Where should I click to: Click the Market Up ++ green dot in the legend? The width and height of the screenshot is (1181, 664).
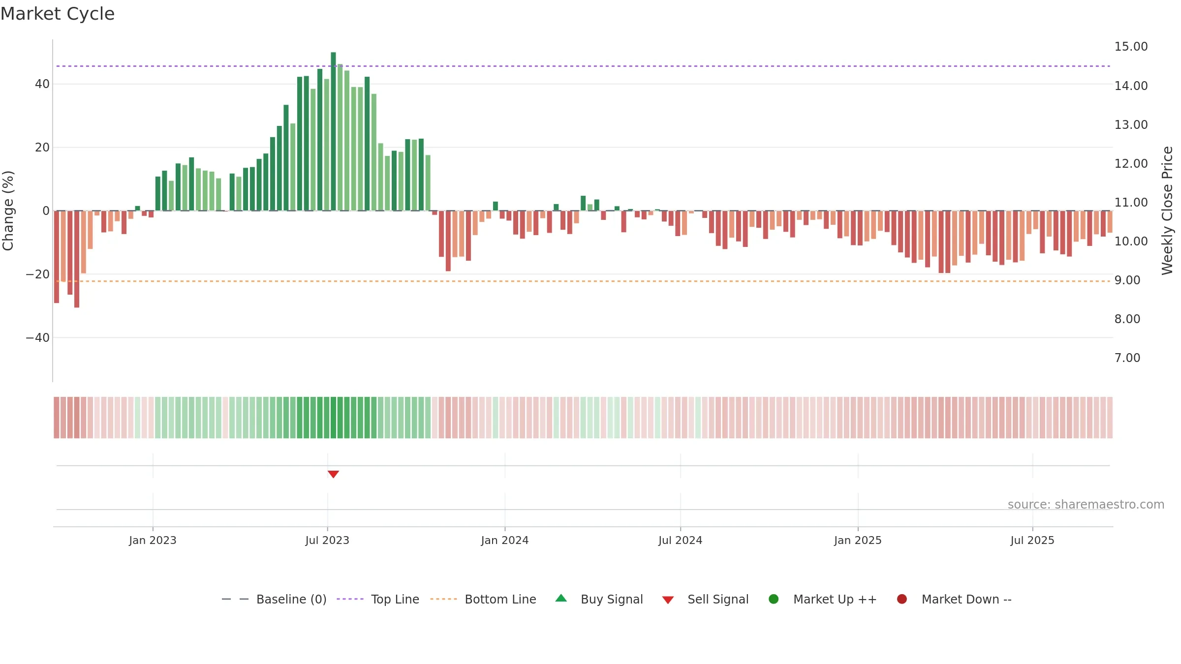[774, 599]
